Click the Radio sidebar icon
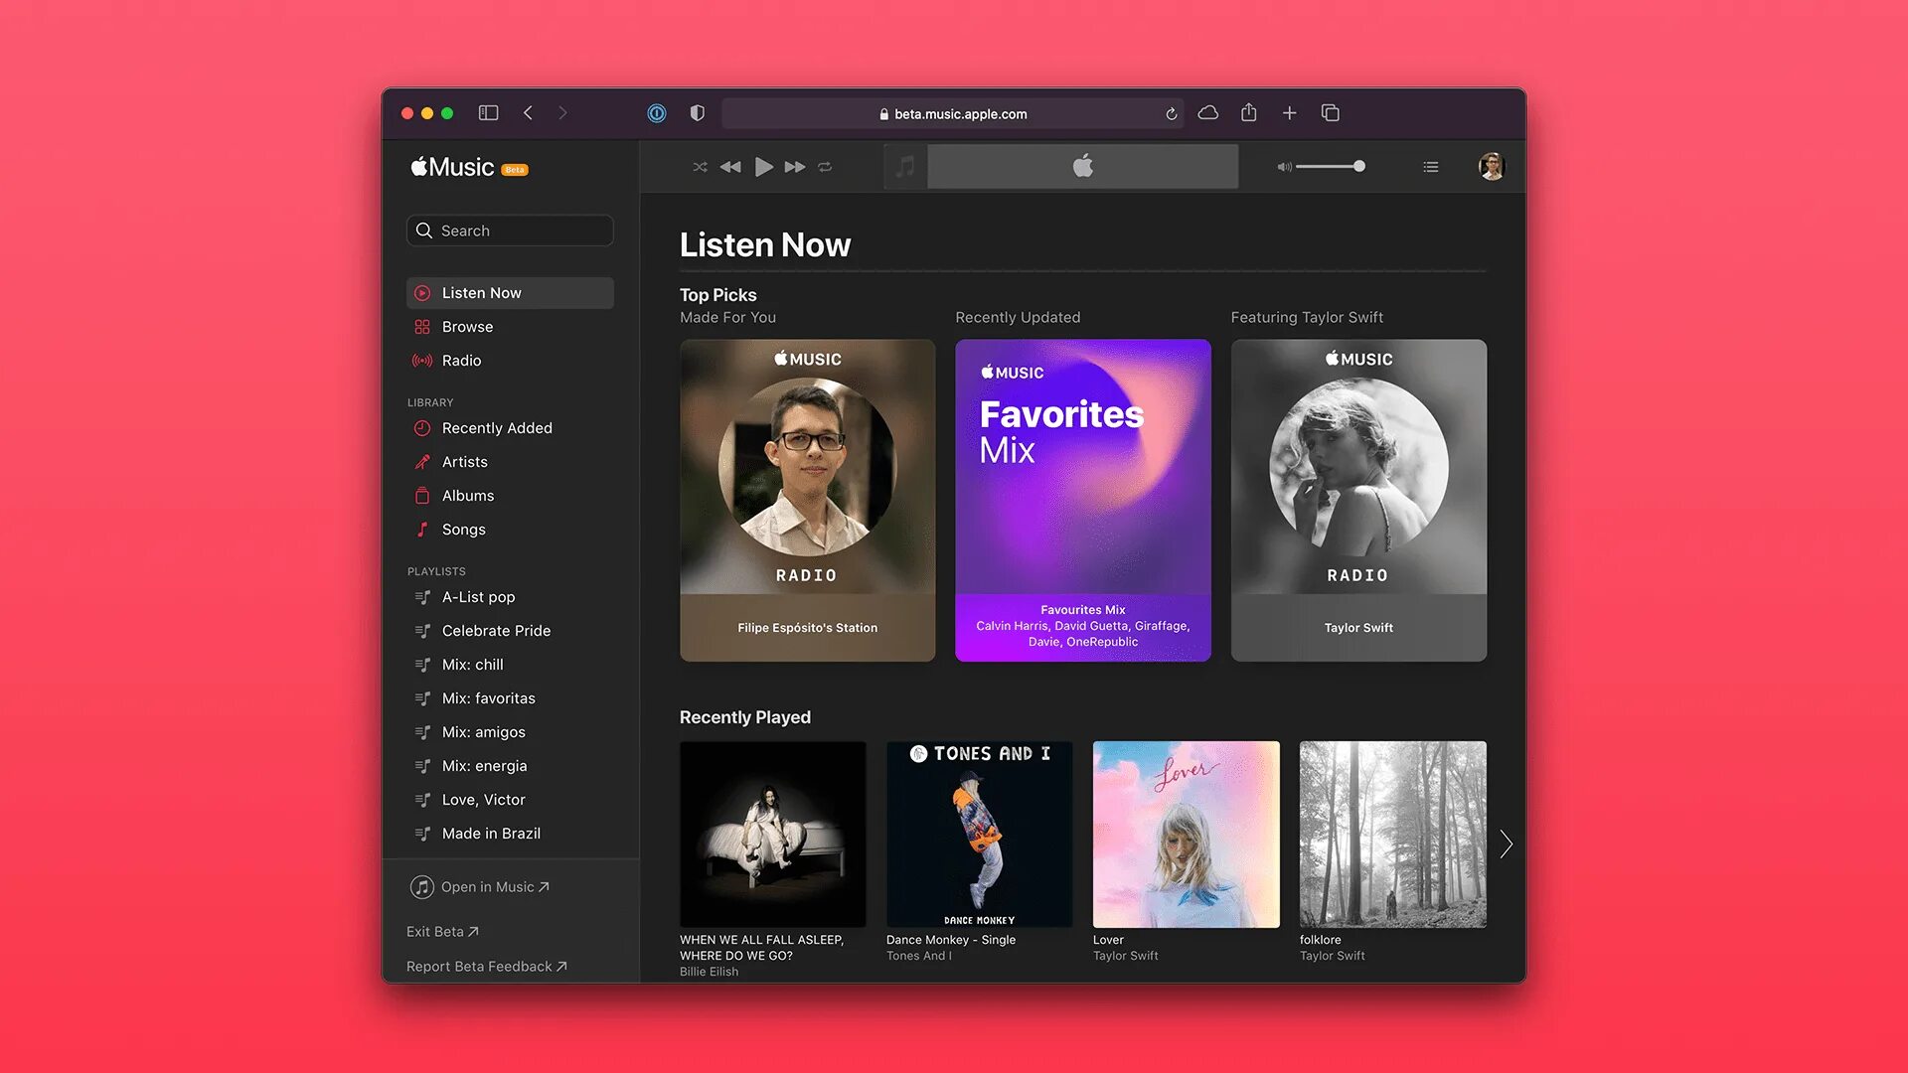Image resolution: width=1908 pixels, height=1073 pixels. point(420,359)
